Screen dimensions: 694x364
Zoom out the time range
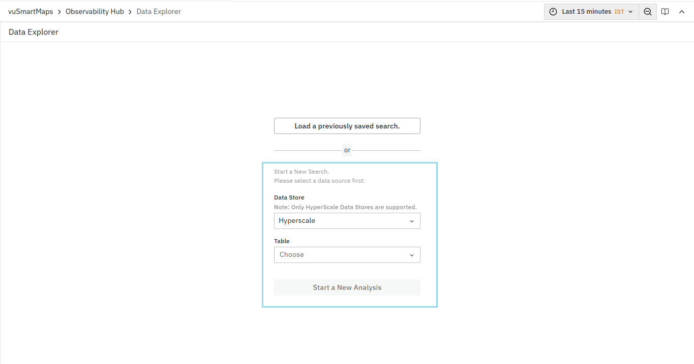coord(648,12)
